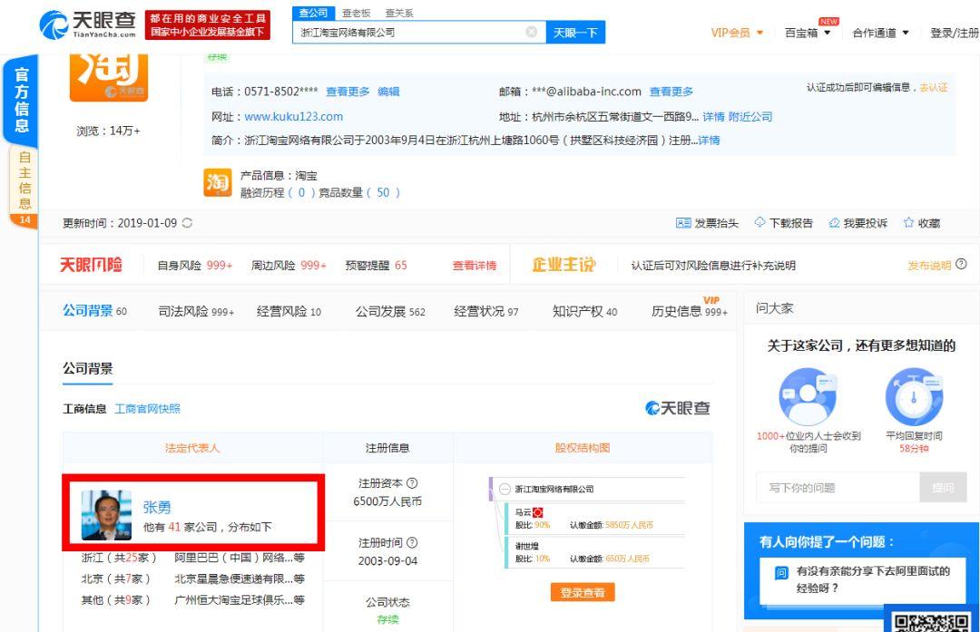Click the 发布说明 link
This screenshot has height=632, width=980.
929,266
